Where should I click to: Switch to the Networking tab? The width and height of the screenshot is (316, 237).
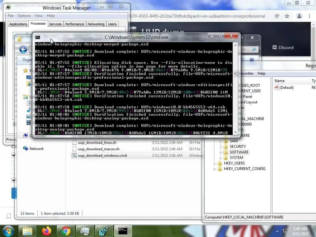pos(96,24)
